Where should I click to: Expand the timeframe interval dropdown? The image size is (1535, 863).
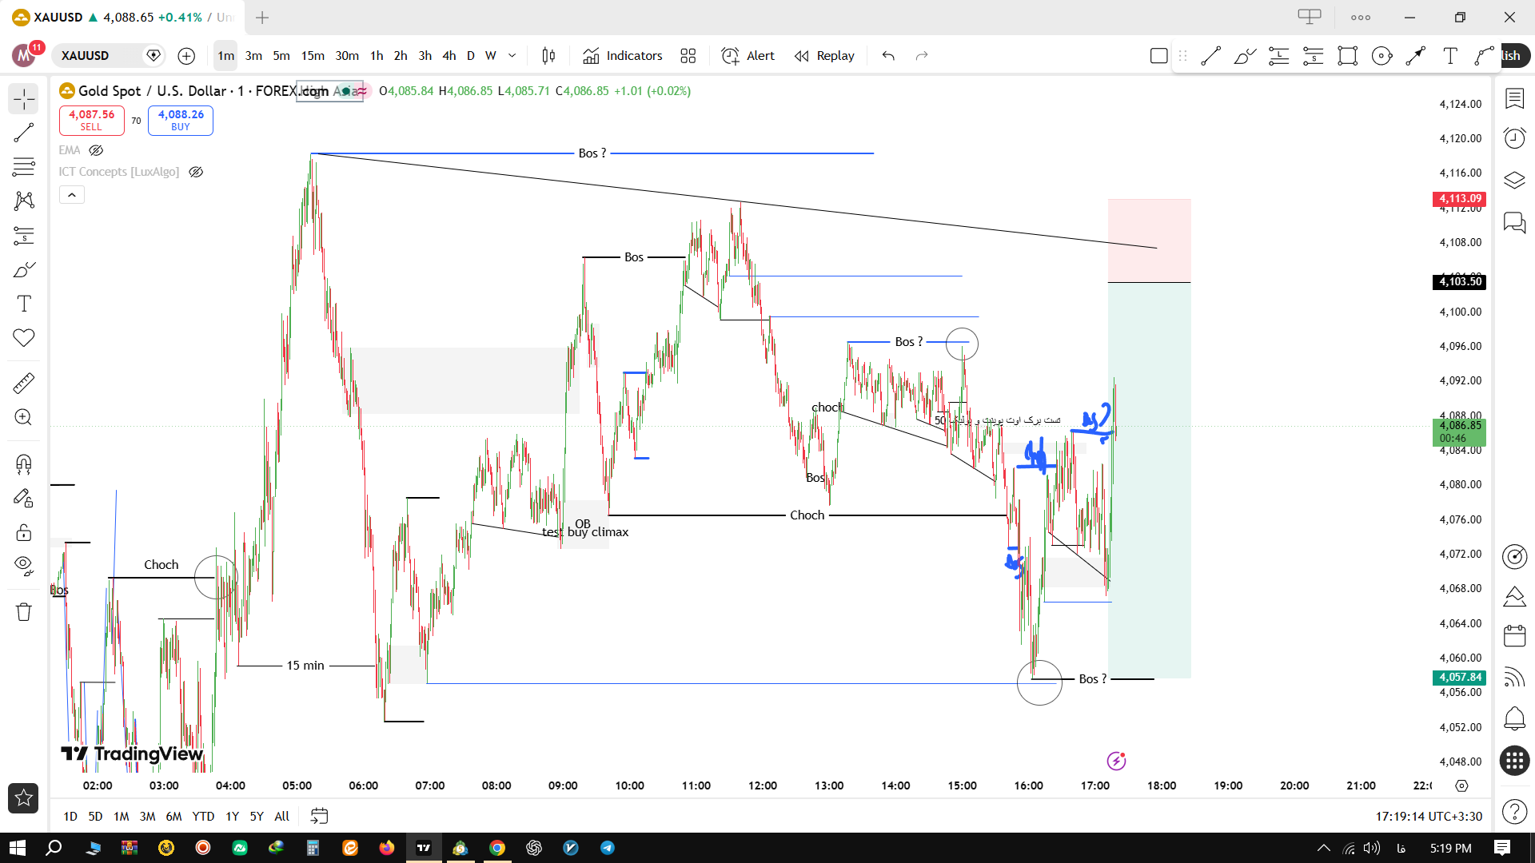(512, 56)
